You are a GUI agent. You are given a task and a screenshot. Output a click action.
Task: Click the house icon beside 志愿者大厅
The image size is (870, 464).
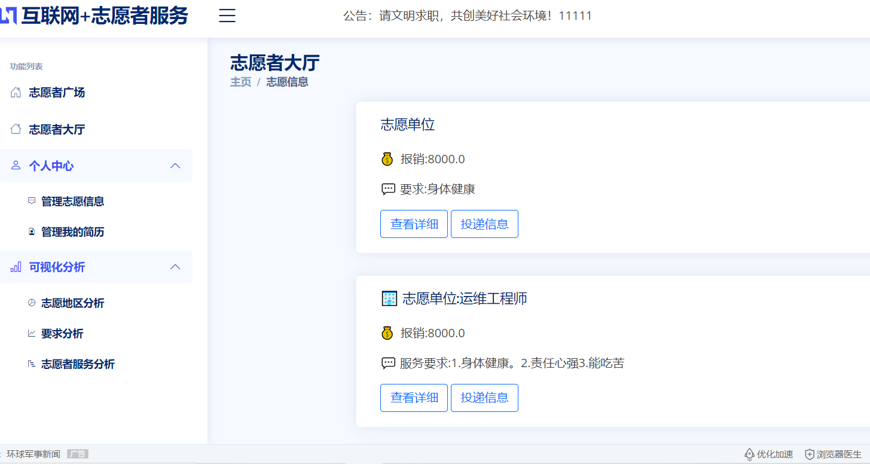click(16, 129)
